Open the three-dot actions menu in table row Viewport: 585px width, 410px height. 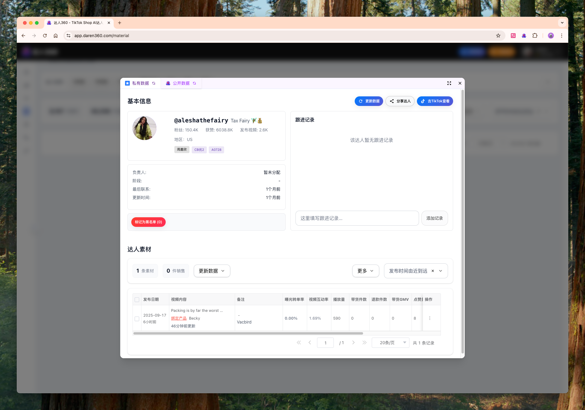(429, 318)
